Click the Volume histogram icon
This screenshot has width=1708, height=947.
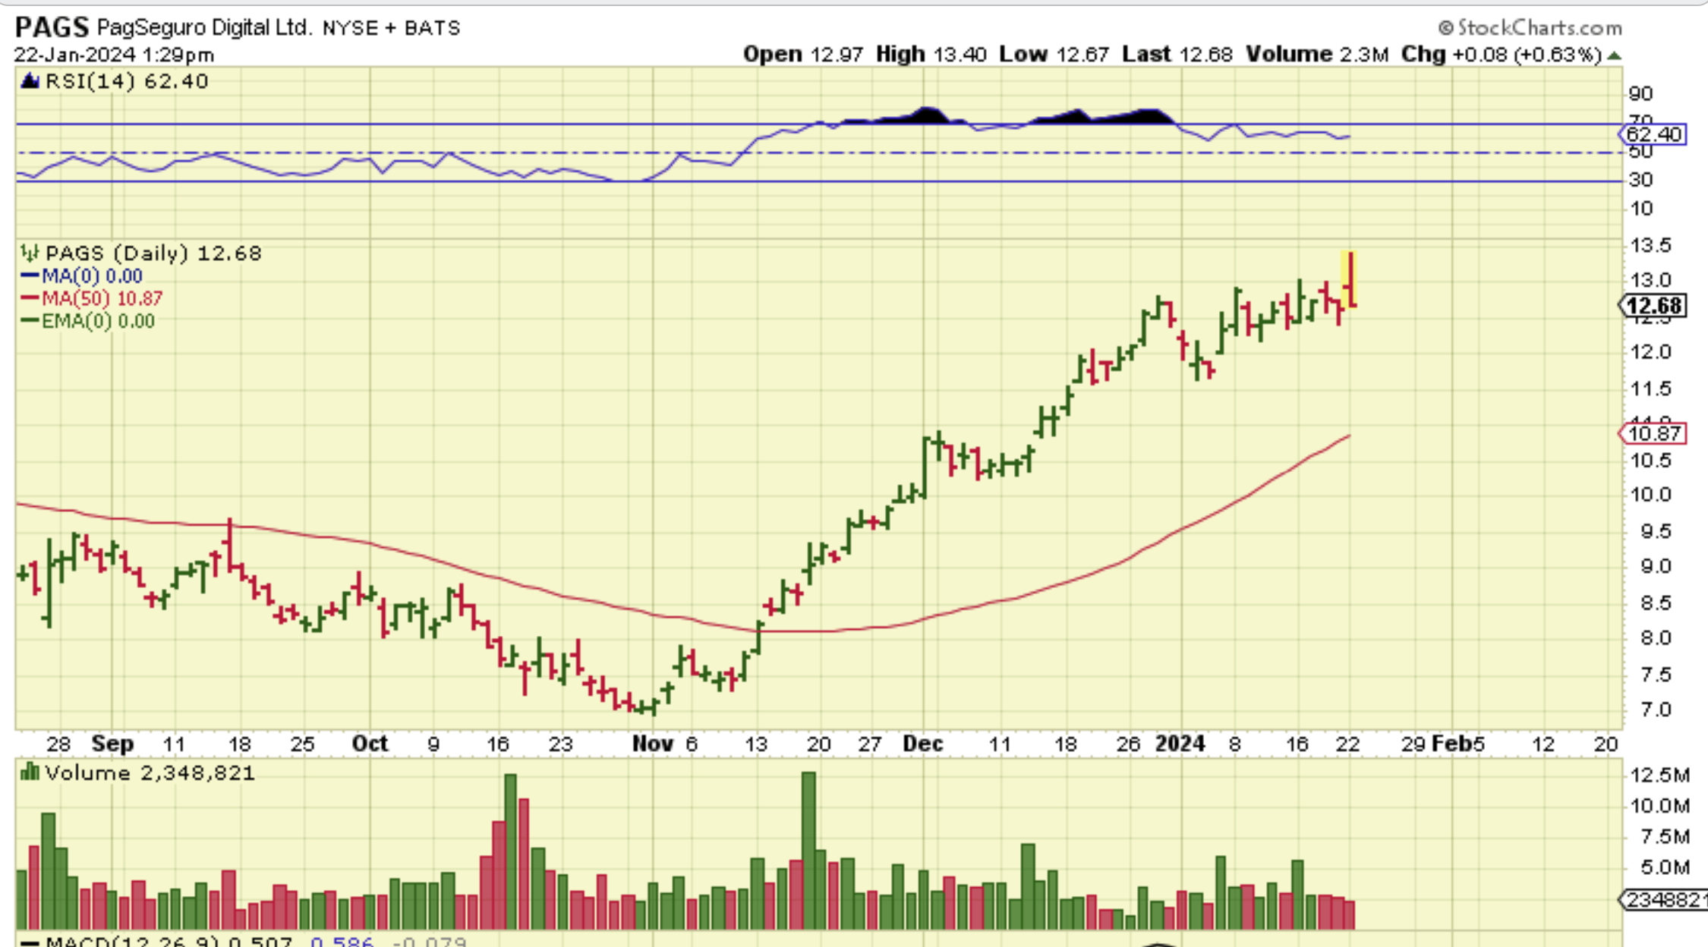pyautogui.click(x=30, y=773)
